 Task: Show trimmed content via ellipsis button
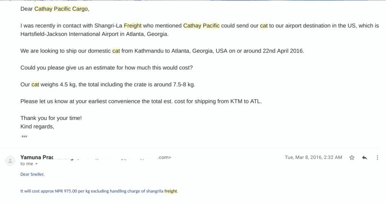tap(24, 136)
